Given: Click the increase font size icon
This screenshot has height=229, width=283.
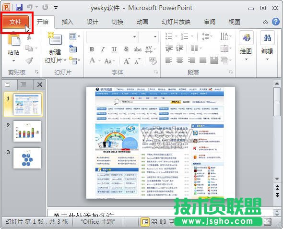Looking at the screenshot, I should (127, 60).
